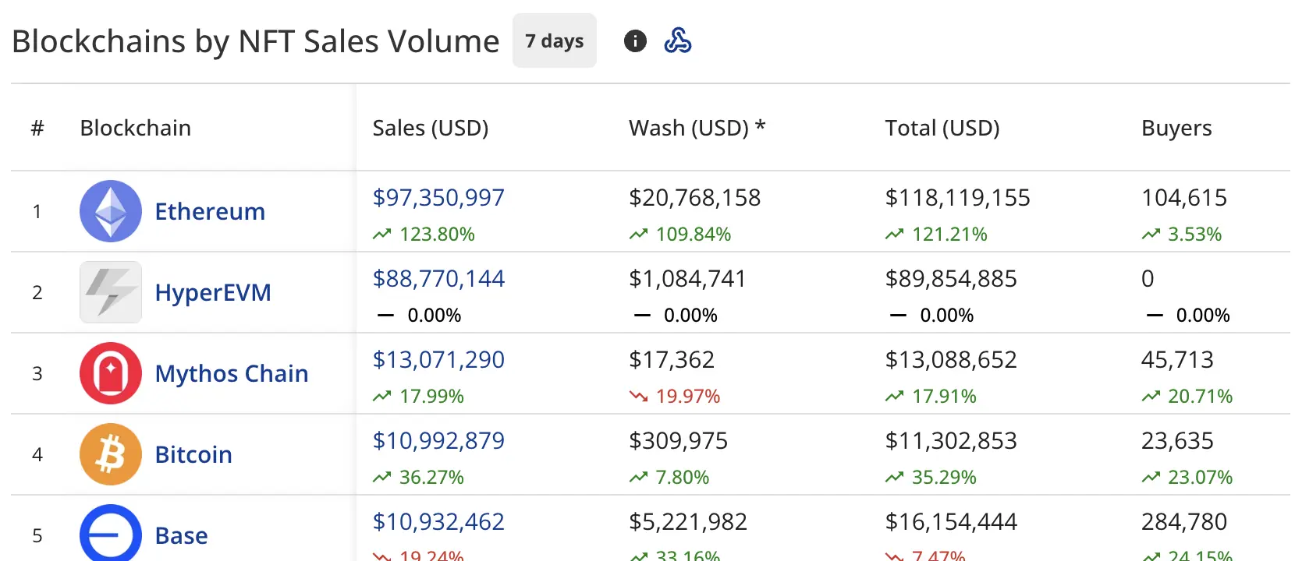The image size is (1295, 561).
Task: Click the info circle icon
Action: coord(635,41)
